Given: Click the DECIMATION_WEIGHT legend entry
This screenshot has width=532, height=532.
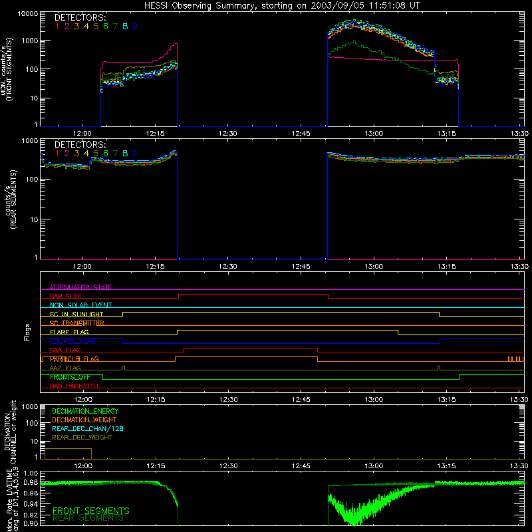Looking at the screenshot, I should (x=84, y=420).
